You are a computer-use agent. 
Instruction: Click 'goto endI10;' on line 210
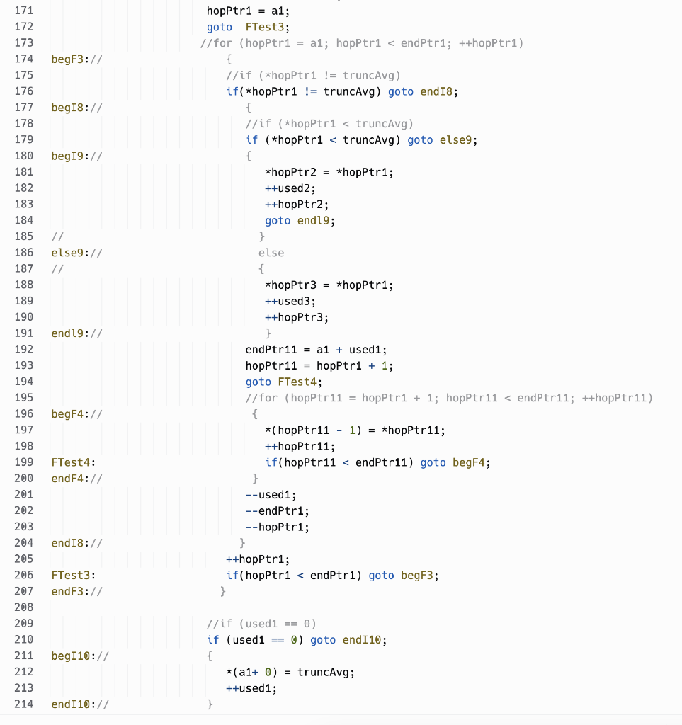tap(348, 640)
